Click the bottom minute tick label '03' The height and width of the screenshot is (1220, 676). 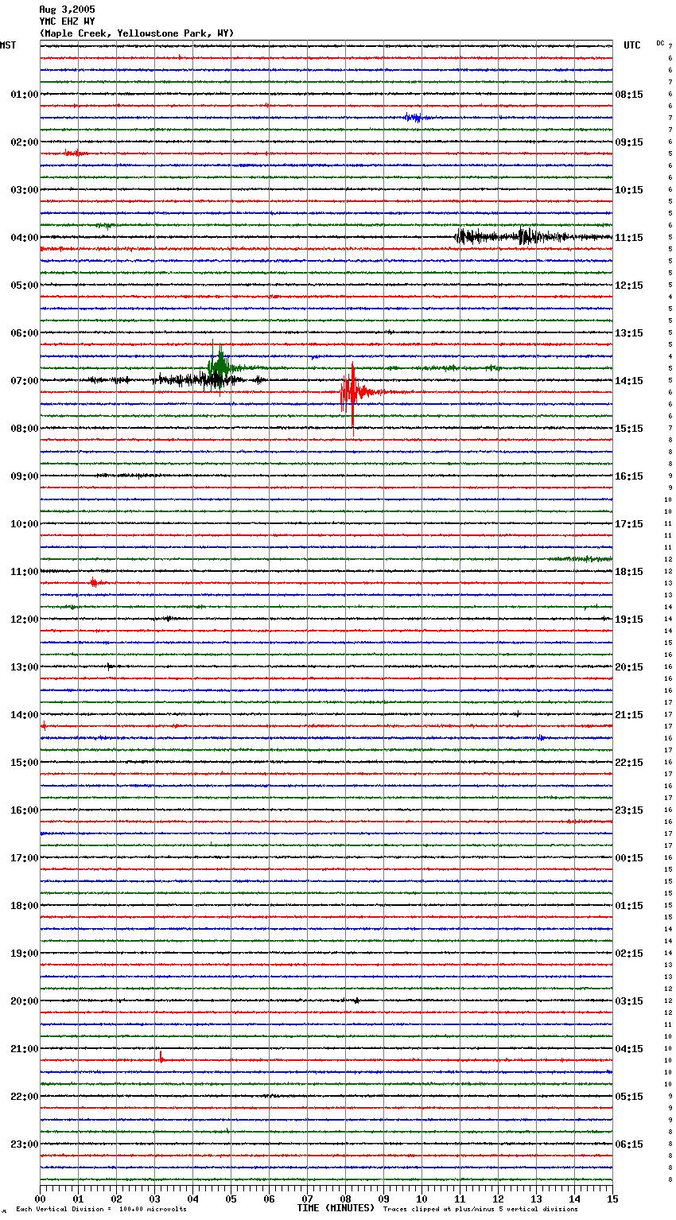point(154,1199)
